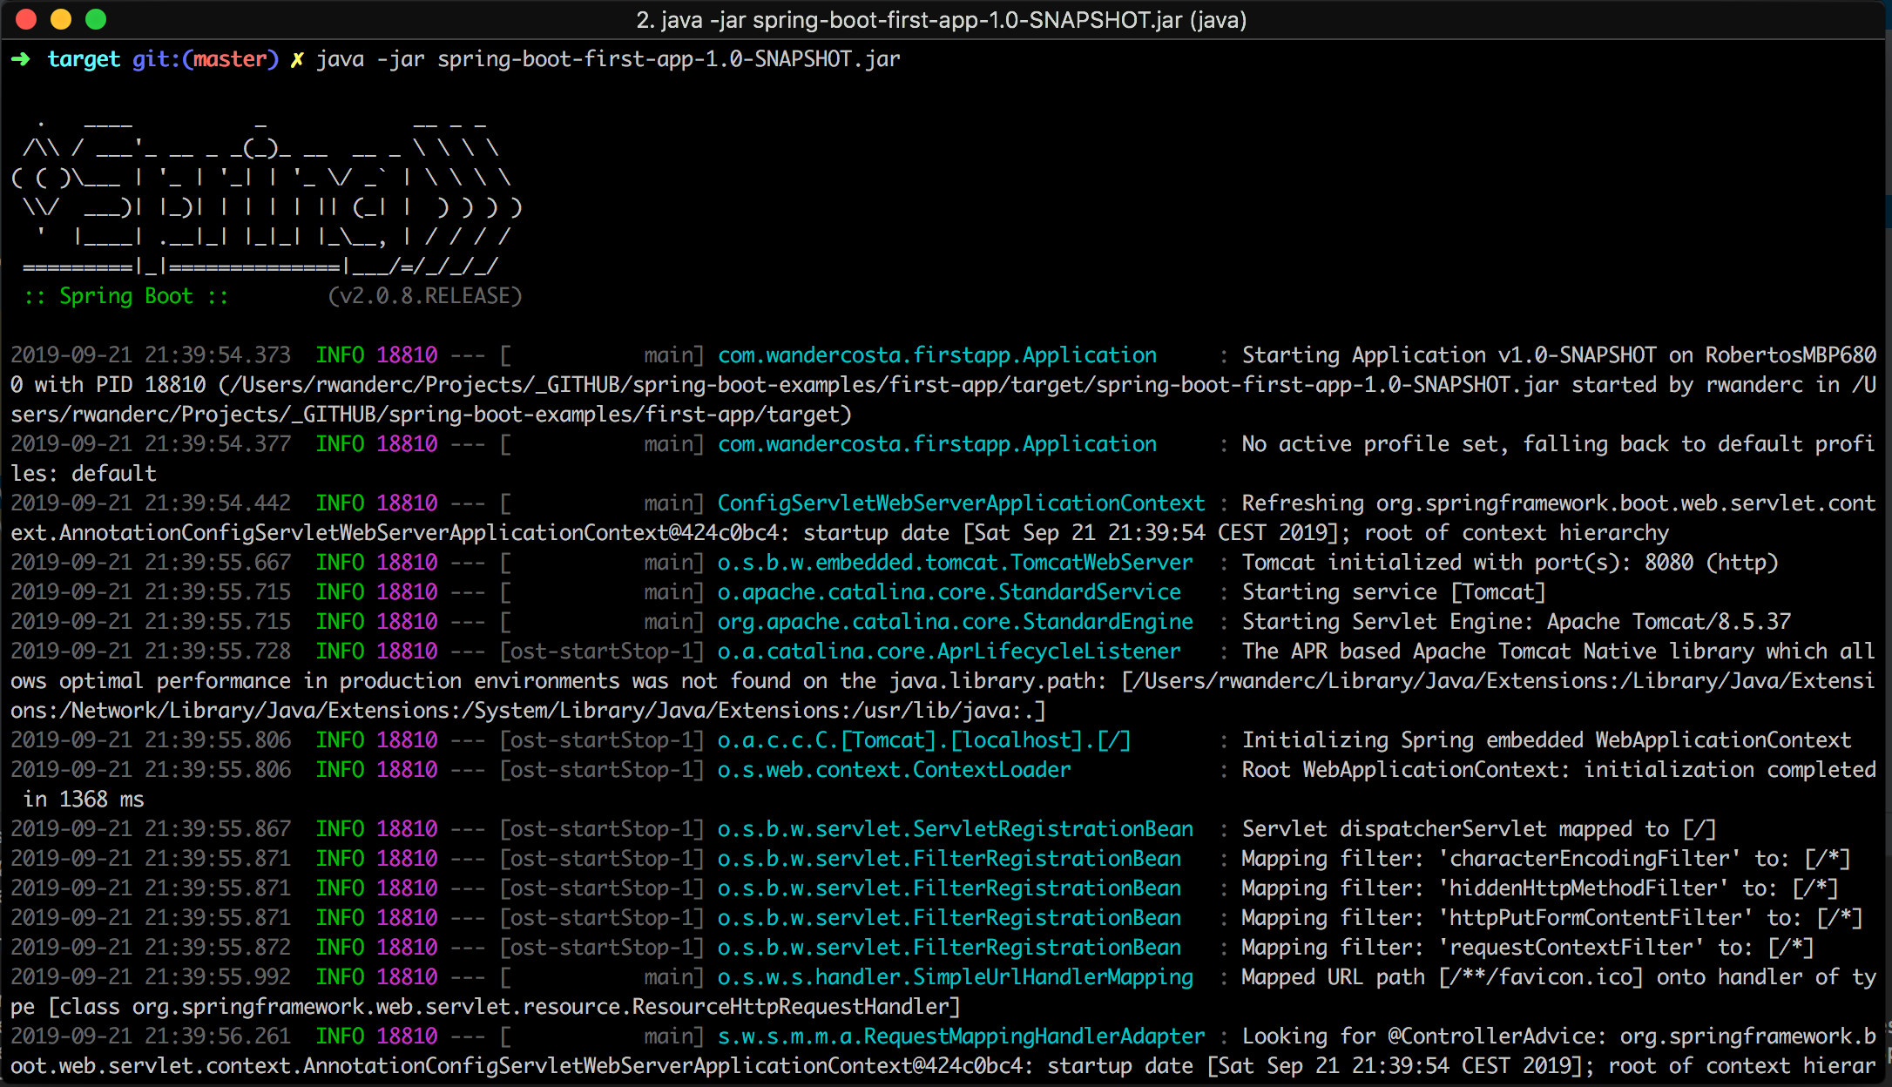Click the java -jar command text
1892x1087 pixels.
(x=608, y=59)
